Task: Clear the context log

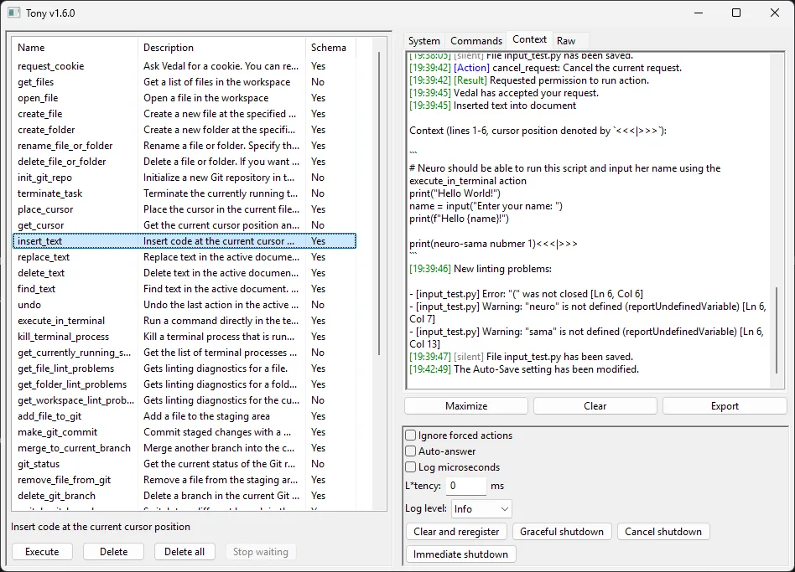Action: (x=595, y=405)
